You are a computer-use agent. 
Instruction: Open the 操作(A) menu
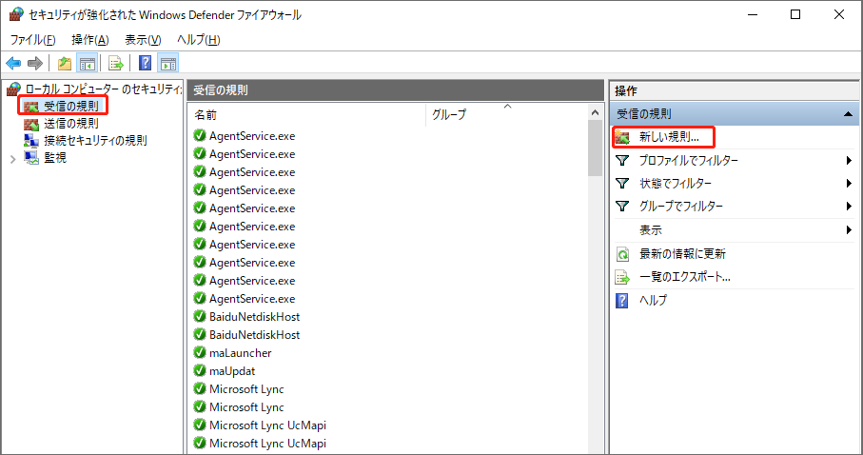click(89, 40)
